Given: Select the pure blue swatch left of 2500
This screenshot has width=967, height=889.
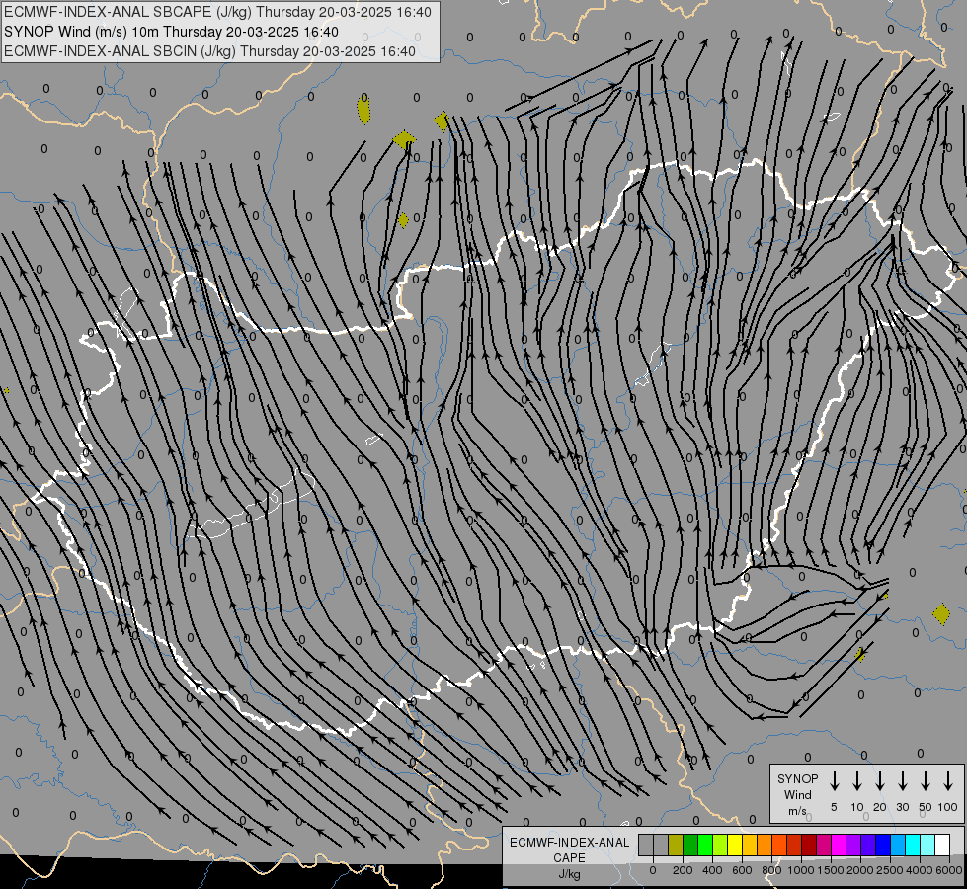Looking at the screenshot, I should 882,845.
